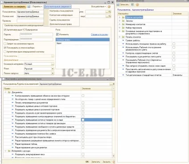Open the Все действия dropdown
The width and height of the screenshot is (189, 164).
click(99, 7)
